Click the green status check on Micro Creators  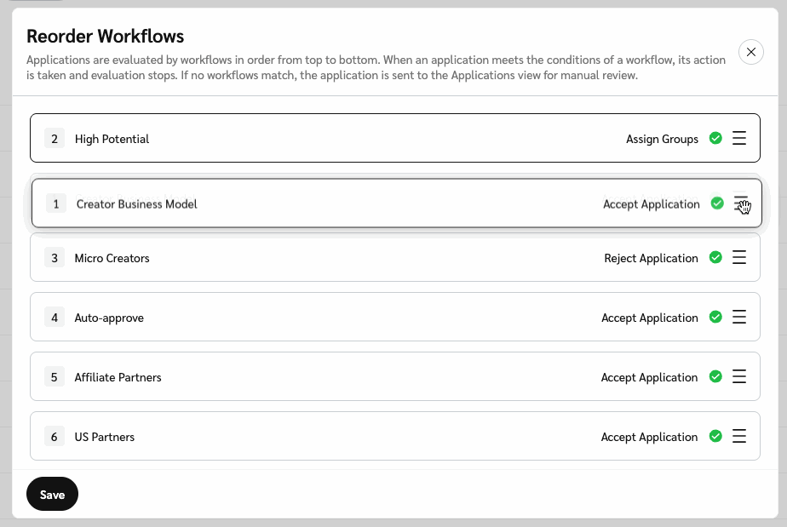pyautogui.click(x=715, y=257)
